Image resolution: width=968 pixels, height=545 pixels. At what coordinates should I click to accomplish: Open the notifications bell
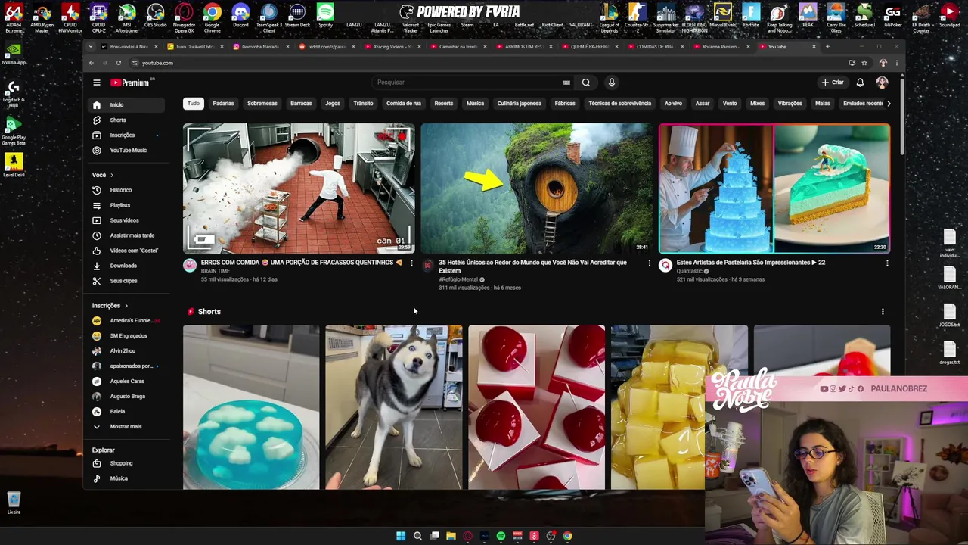click(x=860, y=83)
